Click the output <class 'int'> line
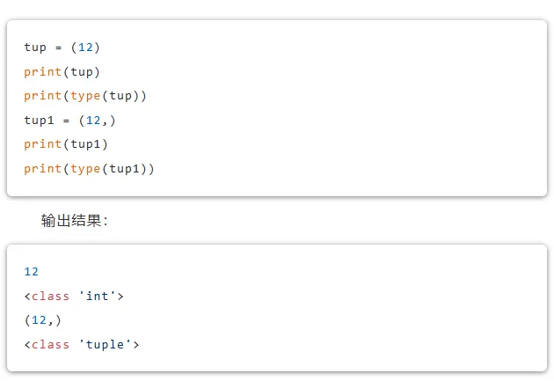Screen dimensions: 554x381 click(74, 296)
